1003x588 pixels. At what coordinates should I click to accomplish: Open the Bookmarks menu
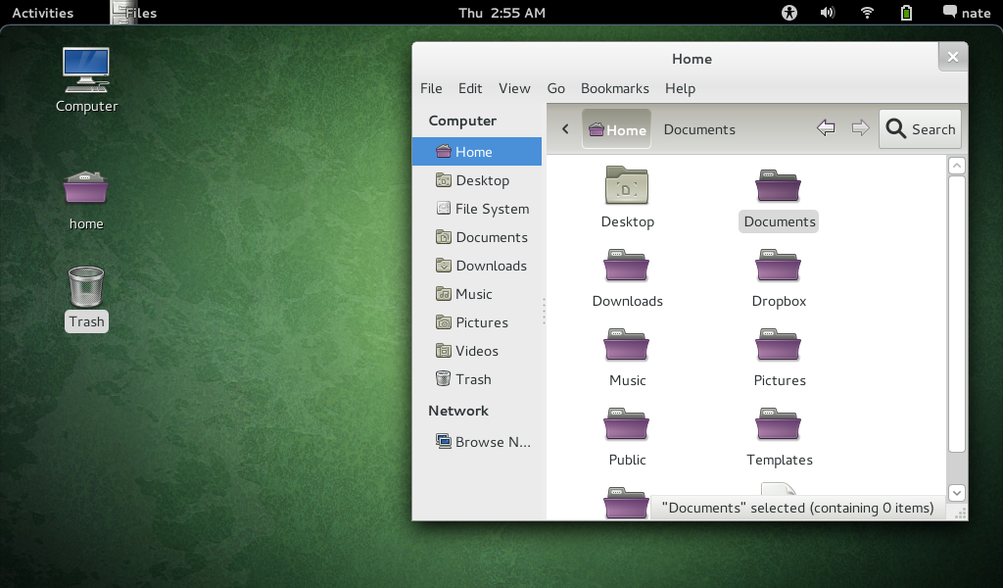[x=615, y=88]
